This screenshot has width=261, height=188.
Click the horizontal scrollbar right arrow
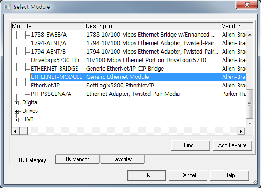pyautogui.click(x=241, y=131)
